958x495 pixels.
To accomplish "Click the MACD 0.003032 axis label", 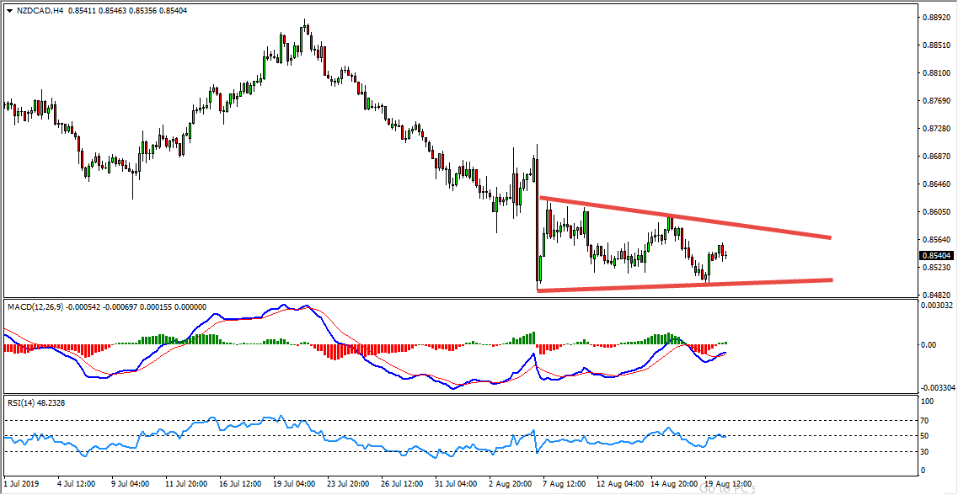I will (x=937, y=306).
